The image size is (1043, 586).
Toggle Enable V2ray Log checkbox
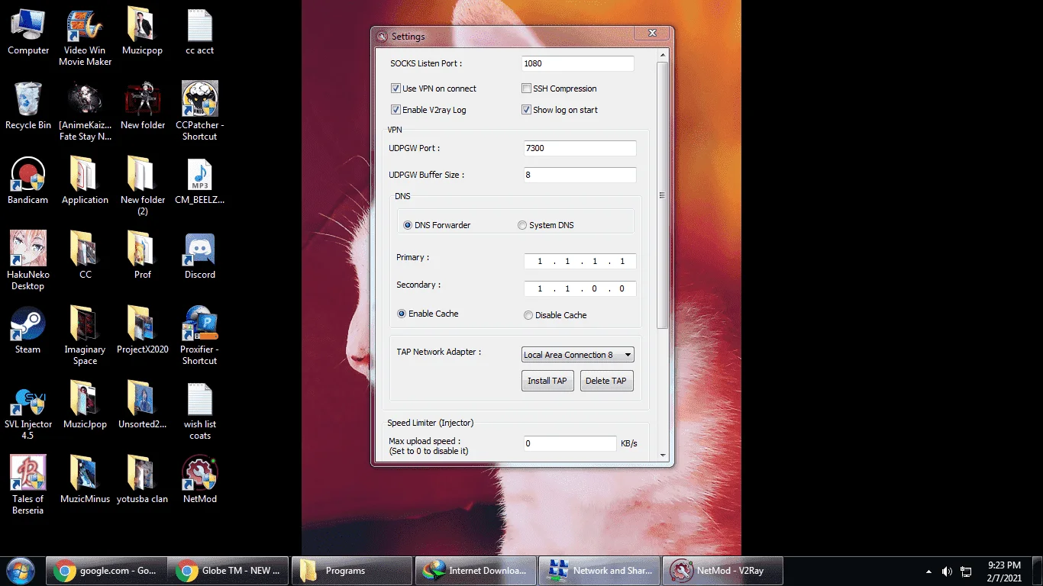click(x=396, y=110)
